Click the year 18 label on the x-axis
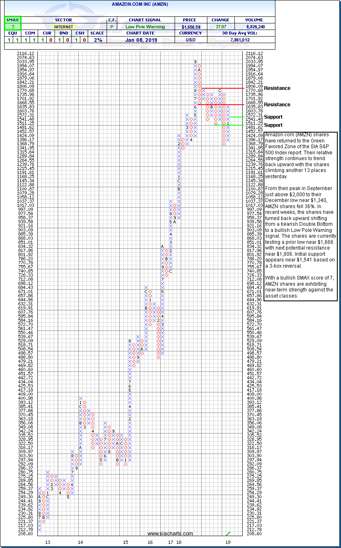The width and height of the screenshot is (341, 548). [179, 542]
